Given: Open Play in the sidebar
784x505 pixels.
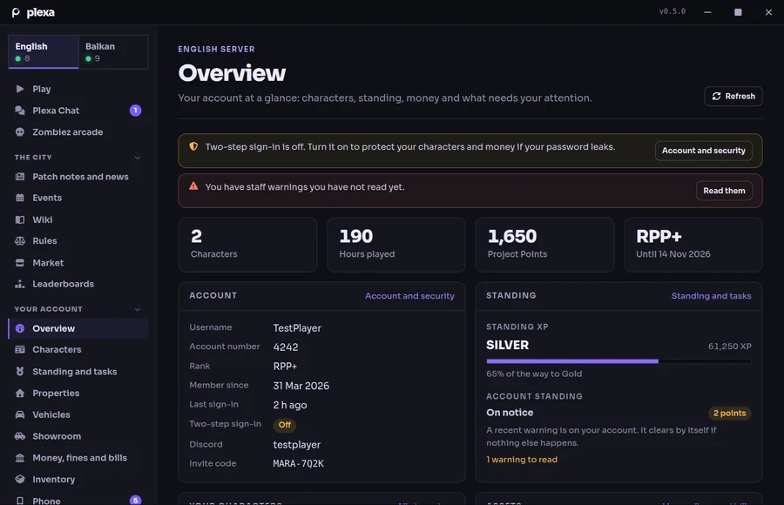Looking at the screenshot, I should click(78, 89).
